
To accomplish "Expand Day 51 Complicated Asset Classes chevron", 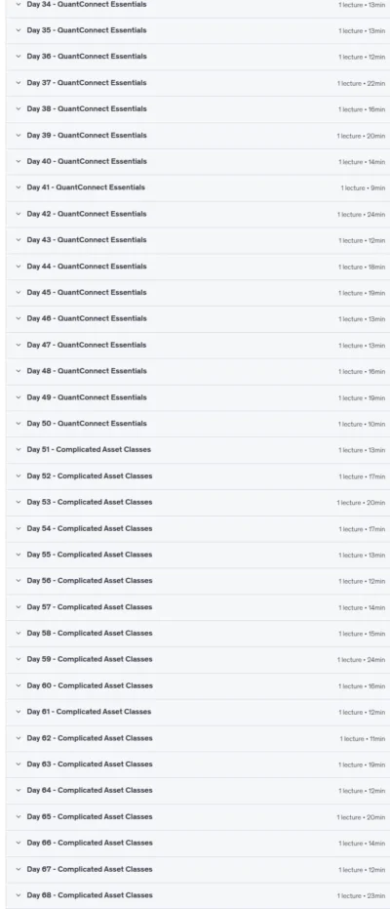I will pos(19,449).
